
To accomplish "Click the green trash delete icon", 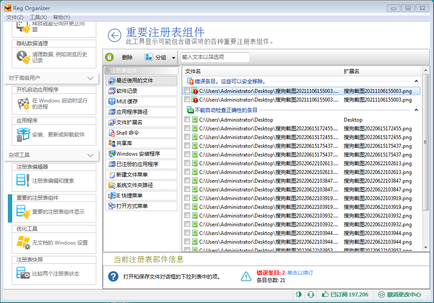I will (110, 57).
